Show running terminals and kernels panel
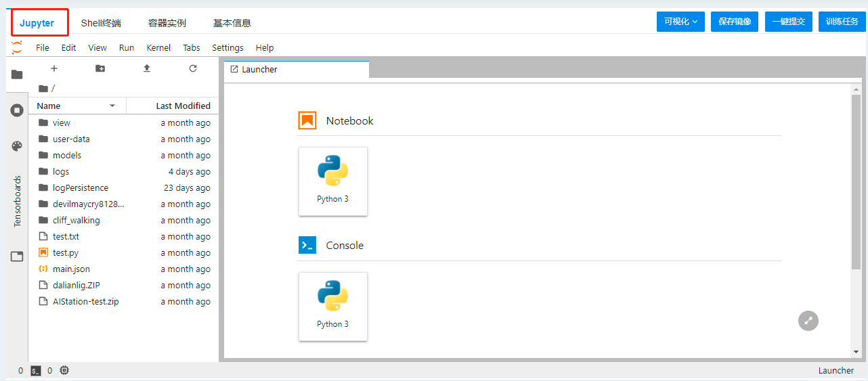This screenshot has width=868, height=381. pyautogui.click(x=17, y=110)
